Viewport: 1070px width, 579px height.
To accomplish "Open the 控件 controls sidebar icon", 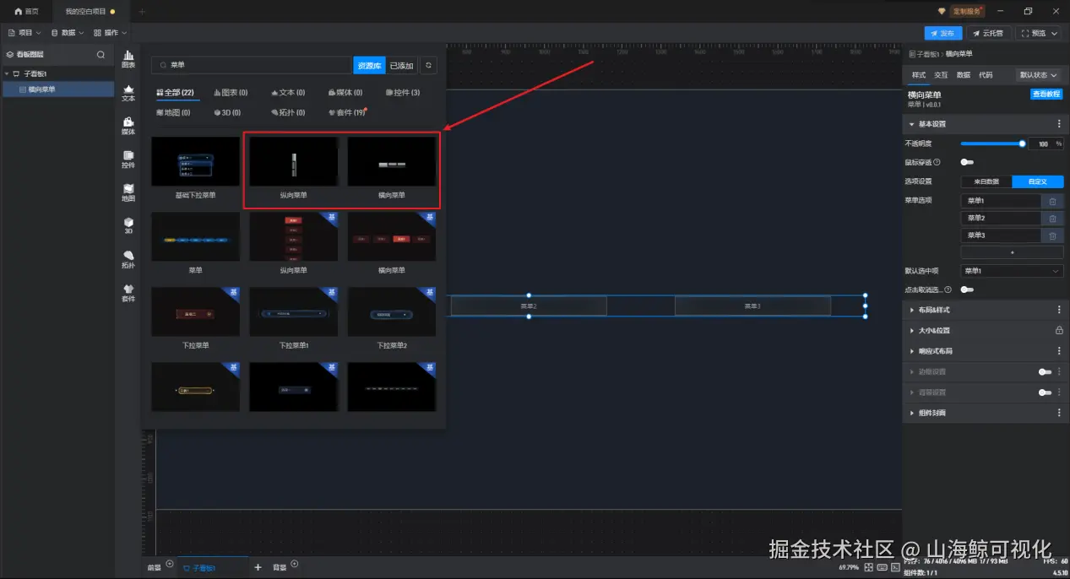I will click(x=128, y=160).
